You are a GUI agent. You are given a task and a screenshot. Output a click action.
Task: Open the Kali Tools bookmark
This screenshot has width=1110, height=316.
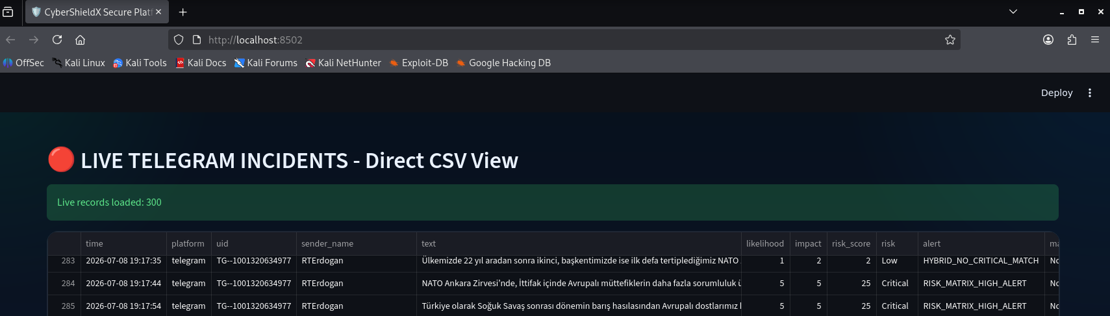pyautogui.click(x=140, y=63)
